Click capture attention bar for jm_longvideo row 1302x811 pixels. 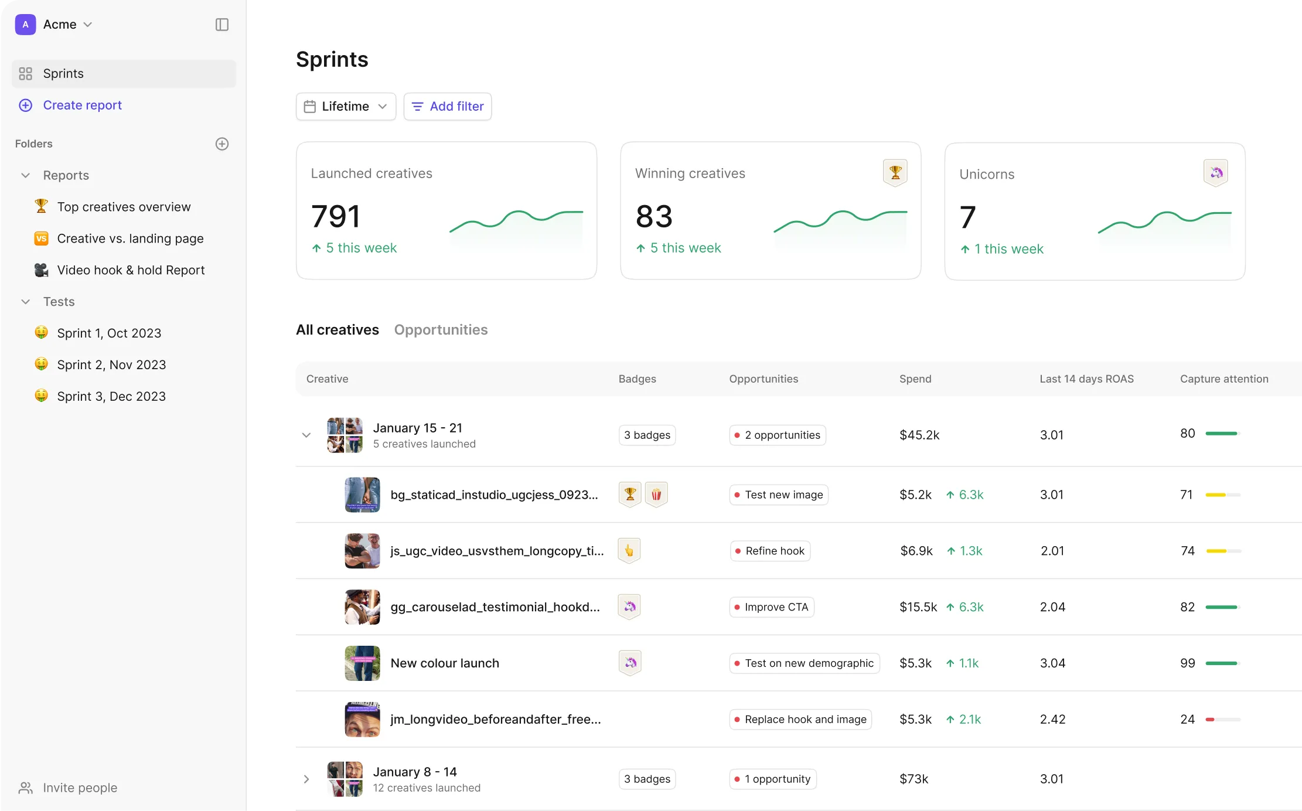pos(1223,720)
